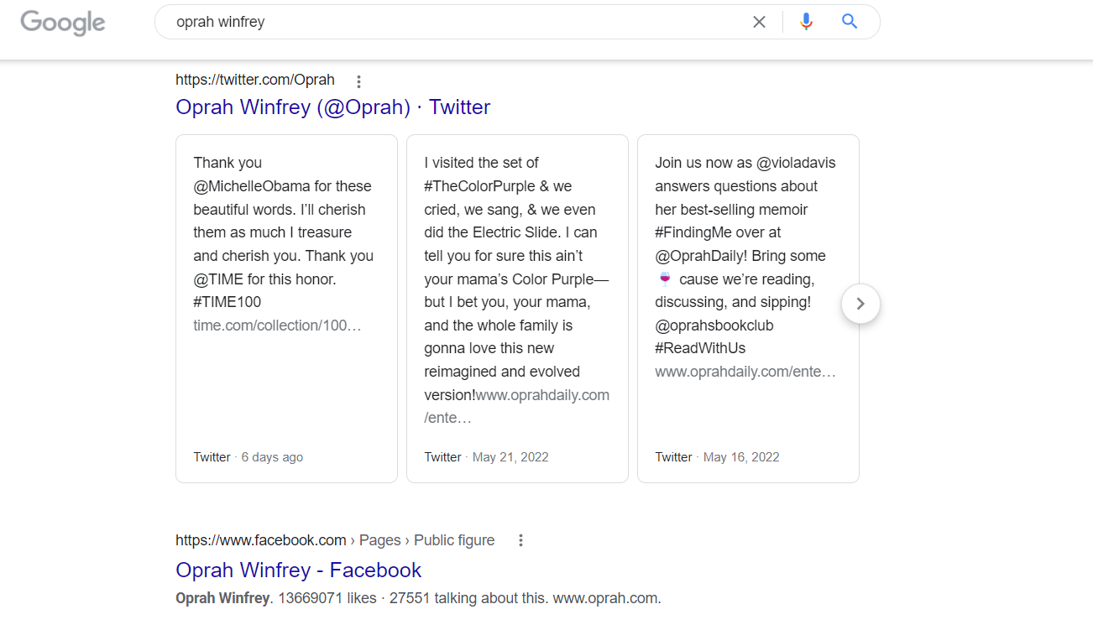Click the 'Twitter · 6 days ago' label

pyautogui.click(x=248, y=457)
